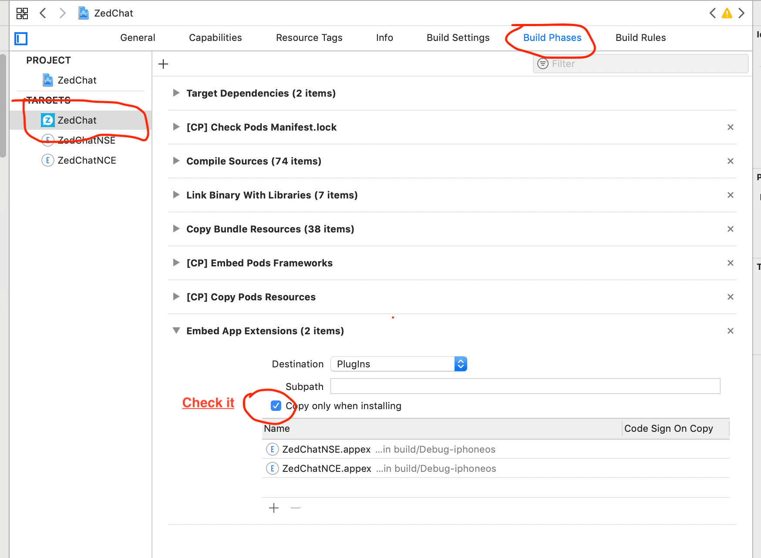Open the Resource Tags tab

click(x=309, y=38)
